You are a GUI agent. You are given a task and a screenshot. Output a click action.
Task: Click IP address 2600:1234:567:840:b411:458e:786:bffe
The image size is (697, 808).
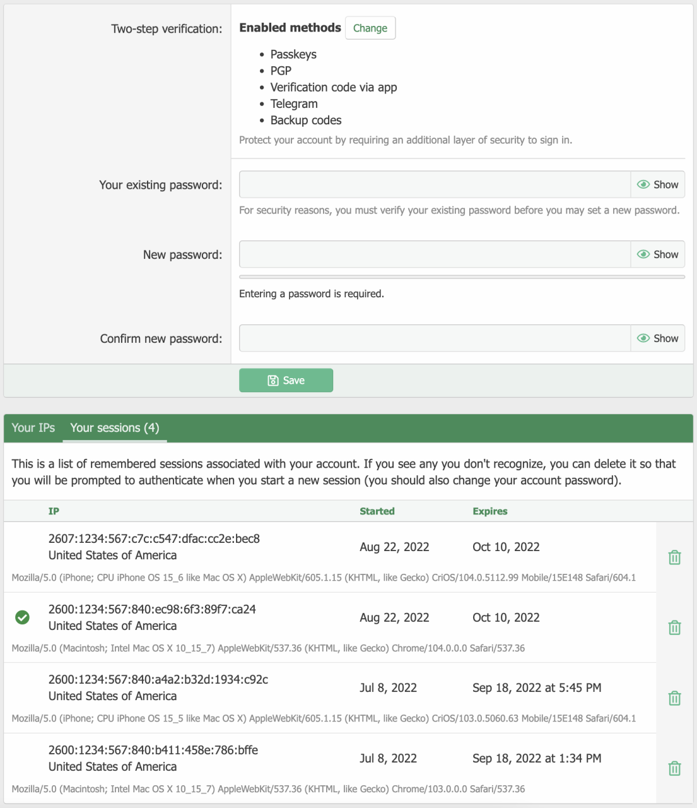pos(153,750)
